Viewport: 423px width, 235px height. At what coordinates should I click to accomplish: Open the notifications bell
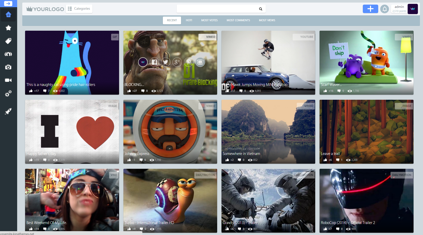[384, 9]
